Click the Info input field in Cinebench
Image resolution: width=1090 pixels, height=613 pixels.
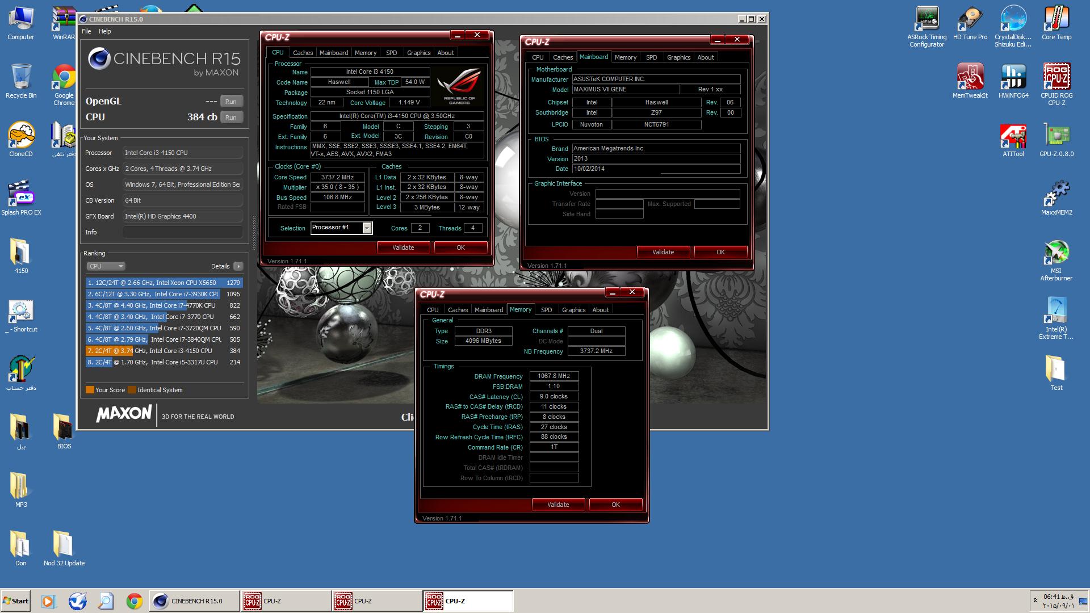183,232
